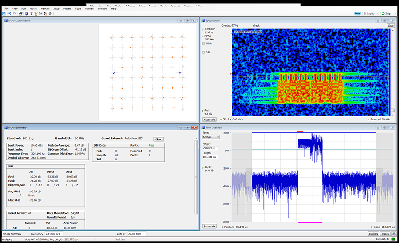Click the gear icon beside Traces button
This screenshot has height=243, width=399.
pos(393,234)
